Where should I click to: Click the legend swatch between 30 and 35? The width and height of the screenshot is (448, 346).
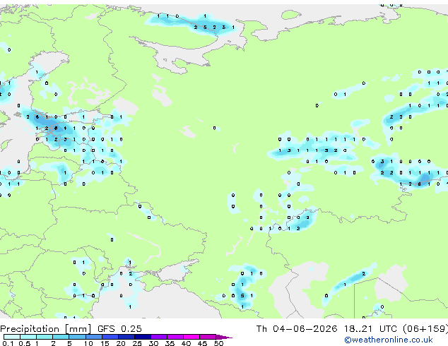[159, 337]
